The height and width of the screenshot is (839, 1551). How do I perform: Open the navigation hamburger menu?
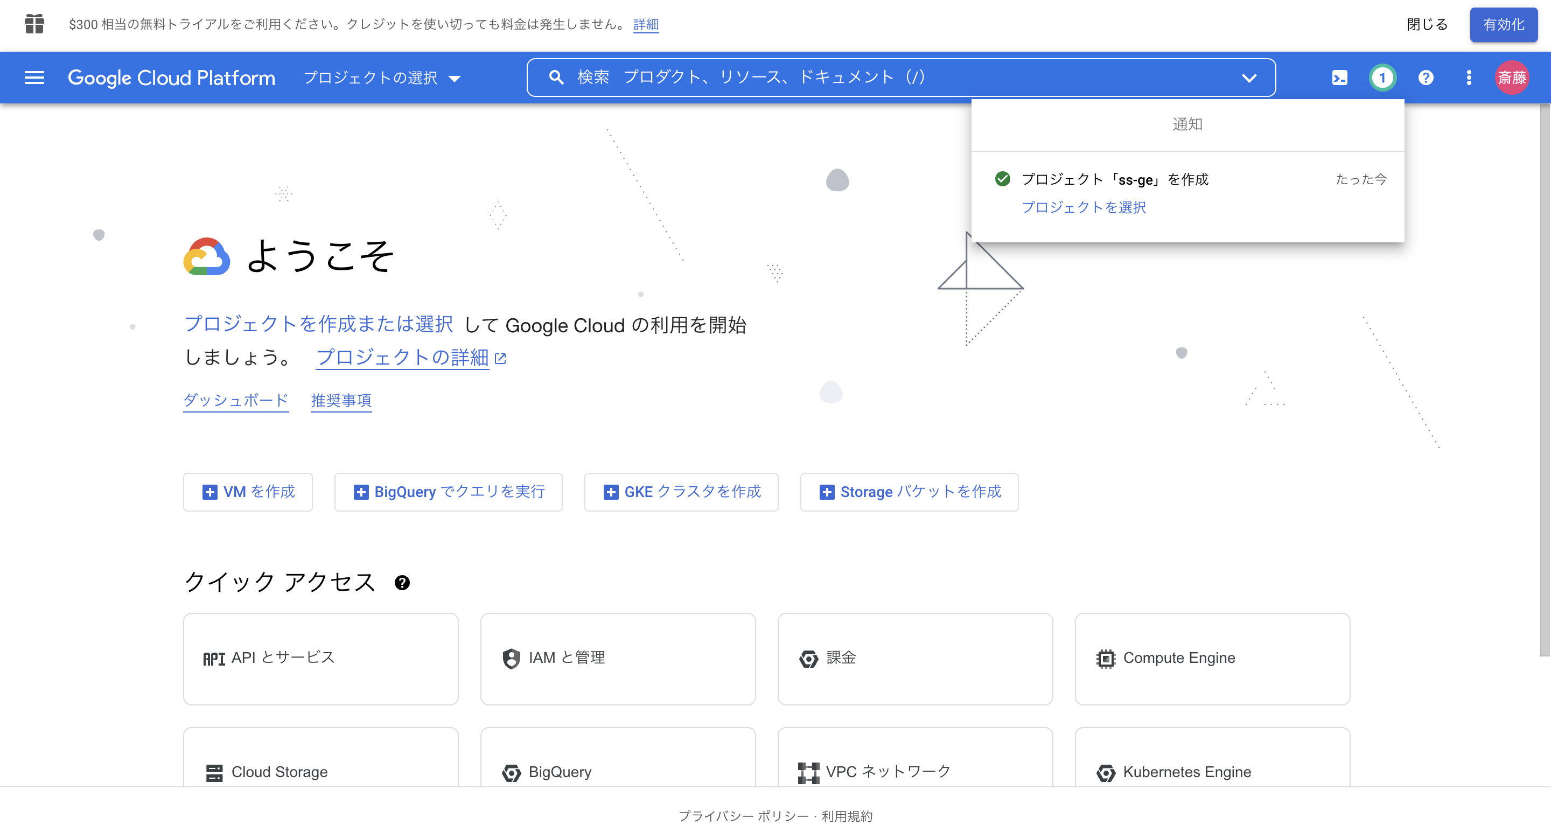(34, 77)
